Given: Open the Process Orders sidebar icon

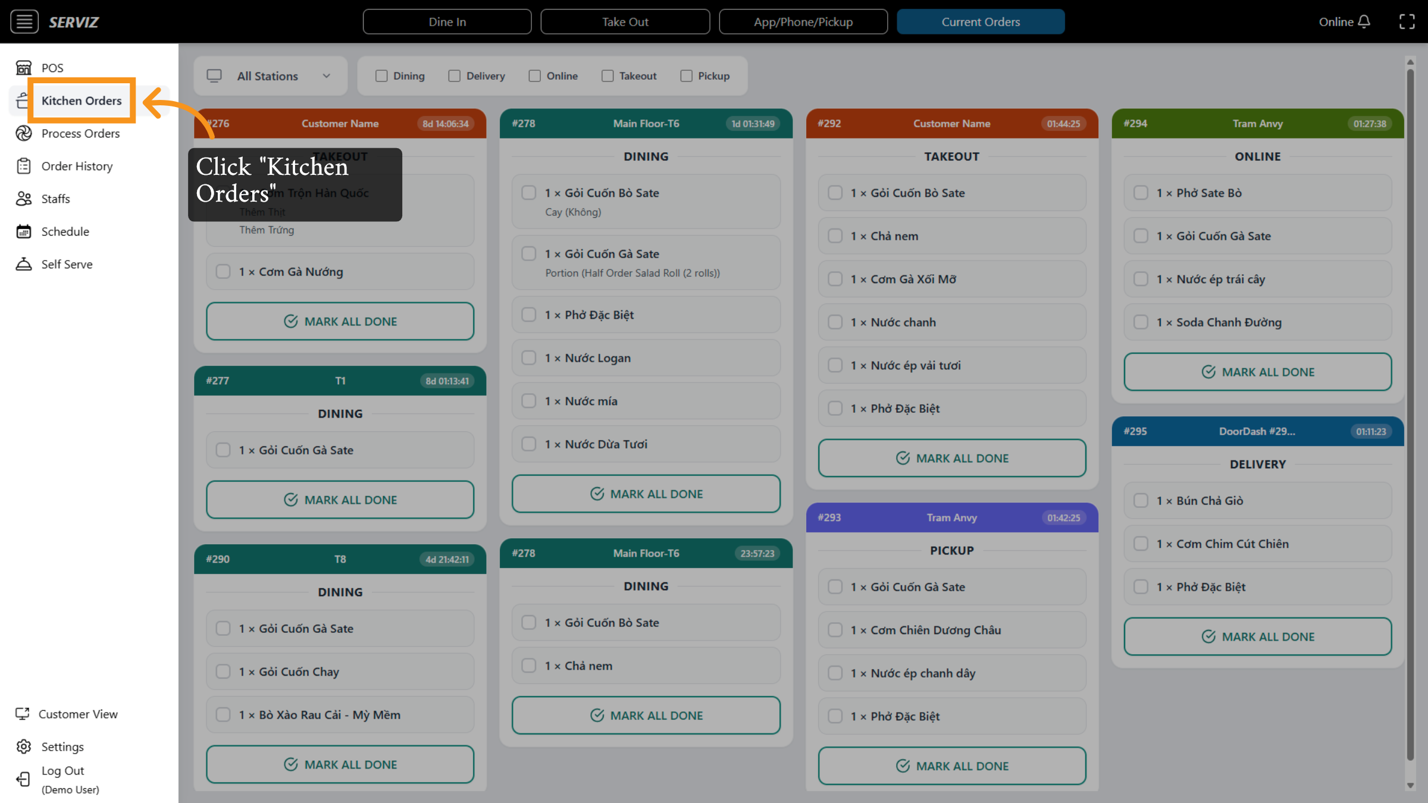Looking at the screenshot, I should (24, 133).
